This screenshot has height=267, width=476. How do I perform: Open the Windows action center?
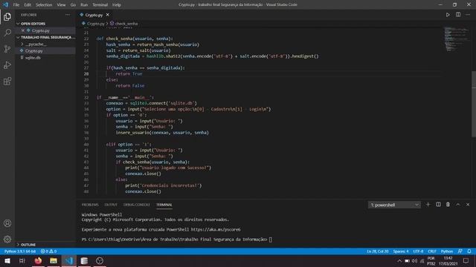pyautogui.click(x=466, y=260)
